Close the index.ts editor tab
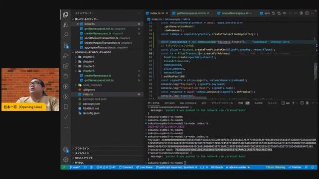The width and height of the screenshot is (319, 179). coord(167,13)
